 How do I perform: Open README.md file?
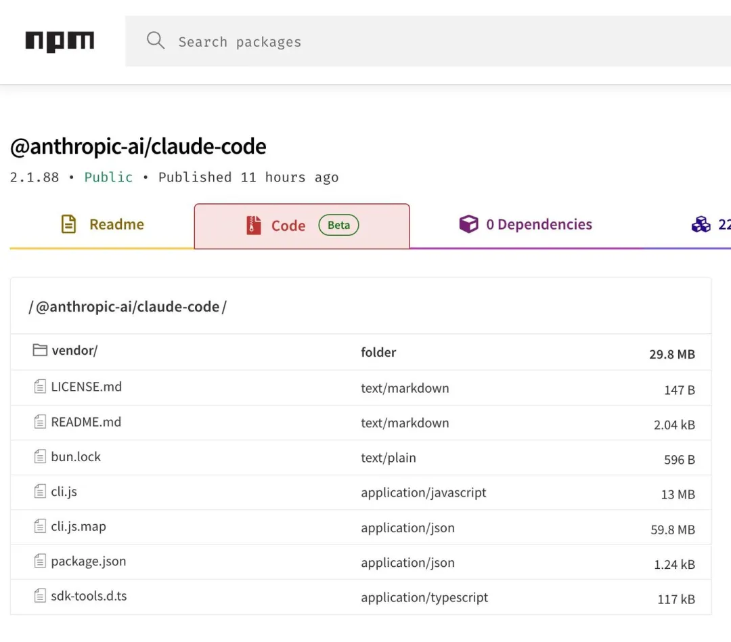pyautogui.click(x=86, y=422)
